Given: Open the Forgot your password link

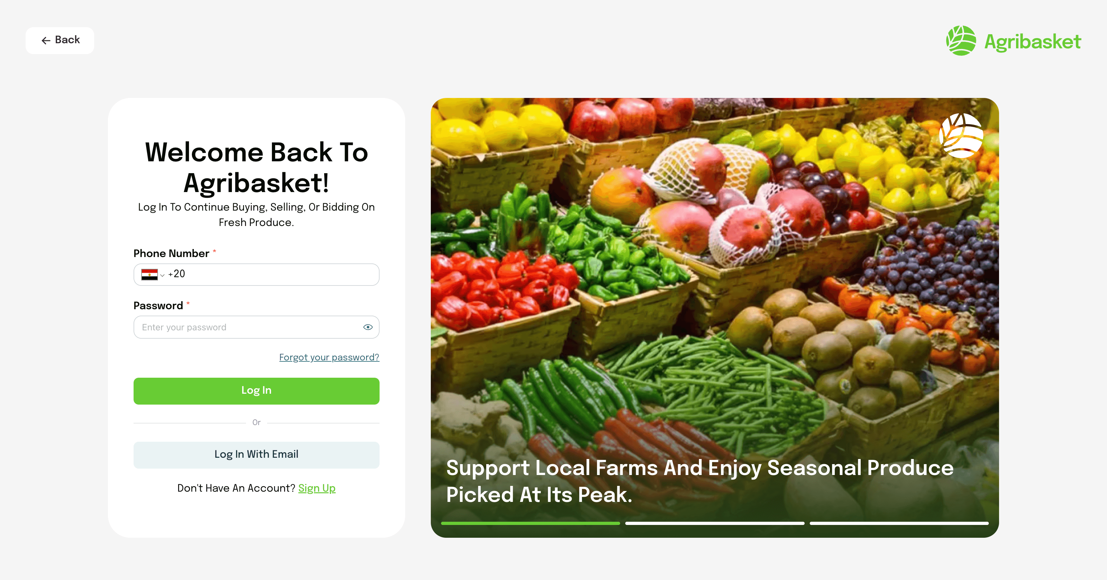Looking at the screenshot, I should coord(329,357).
